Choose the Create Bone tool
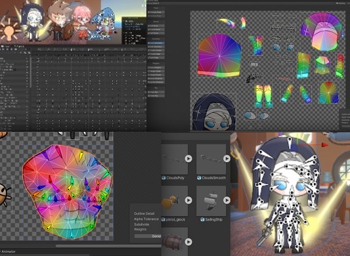The width and height of the screenshot is (350, 256). [x=156, y=29]
